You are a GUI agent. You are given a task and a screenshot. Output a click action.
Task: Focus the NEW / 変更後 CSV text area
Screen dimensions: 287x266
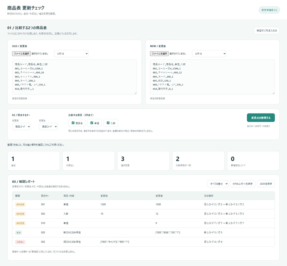212,77
